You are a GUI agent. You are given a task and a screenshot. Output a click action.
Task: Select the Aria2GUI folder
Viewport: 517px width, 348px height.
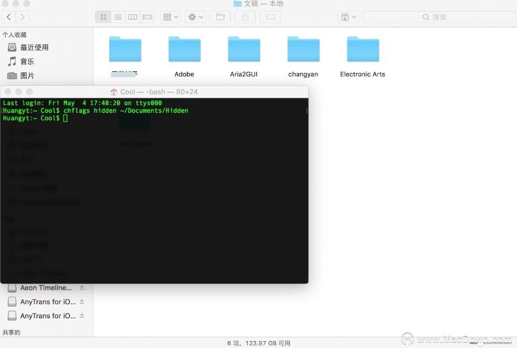point(244,57)
